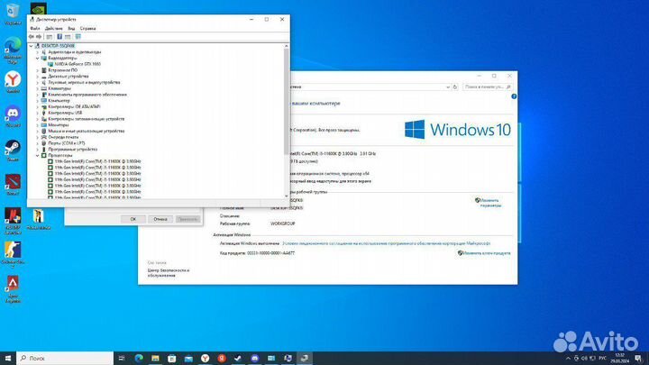Expand the Клавиатуры category
The image size is (649, 365).
coord(37,88)
